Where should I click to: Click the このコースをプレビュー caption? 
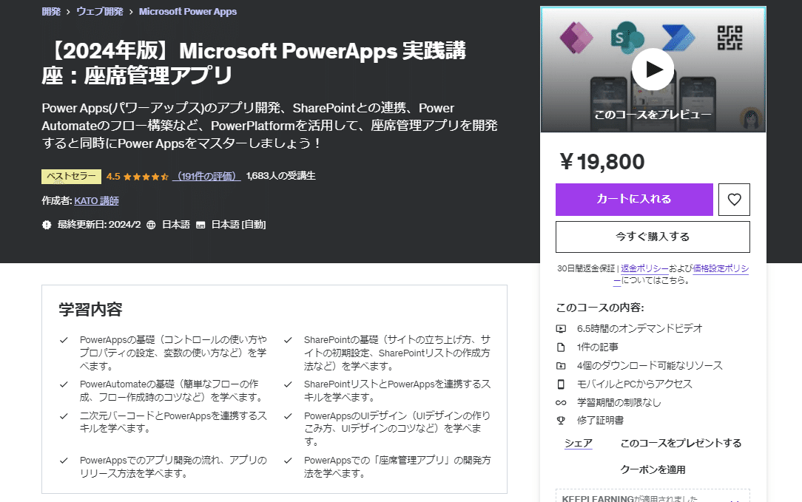(653, 115)
